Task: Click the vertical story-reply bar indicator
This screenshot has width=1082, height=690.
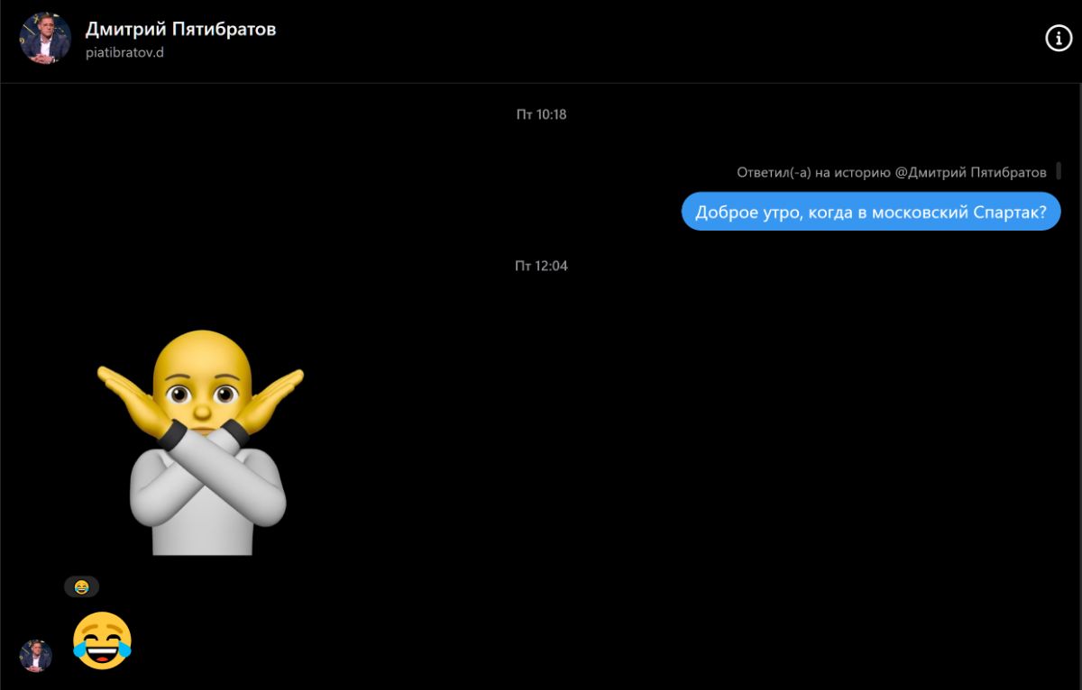Action: click(1058, 171)
